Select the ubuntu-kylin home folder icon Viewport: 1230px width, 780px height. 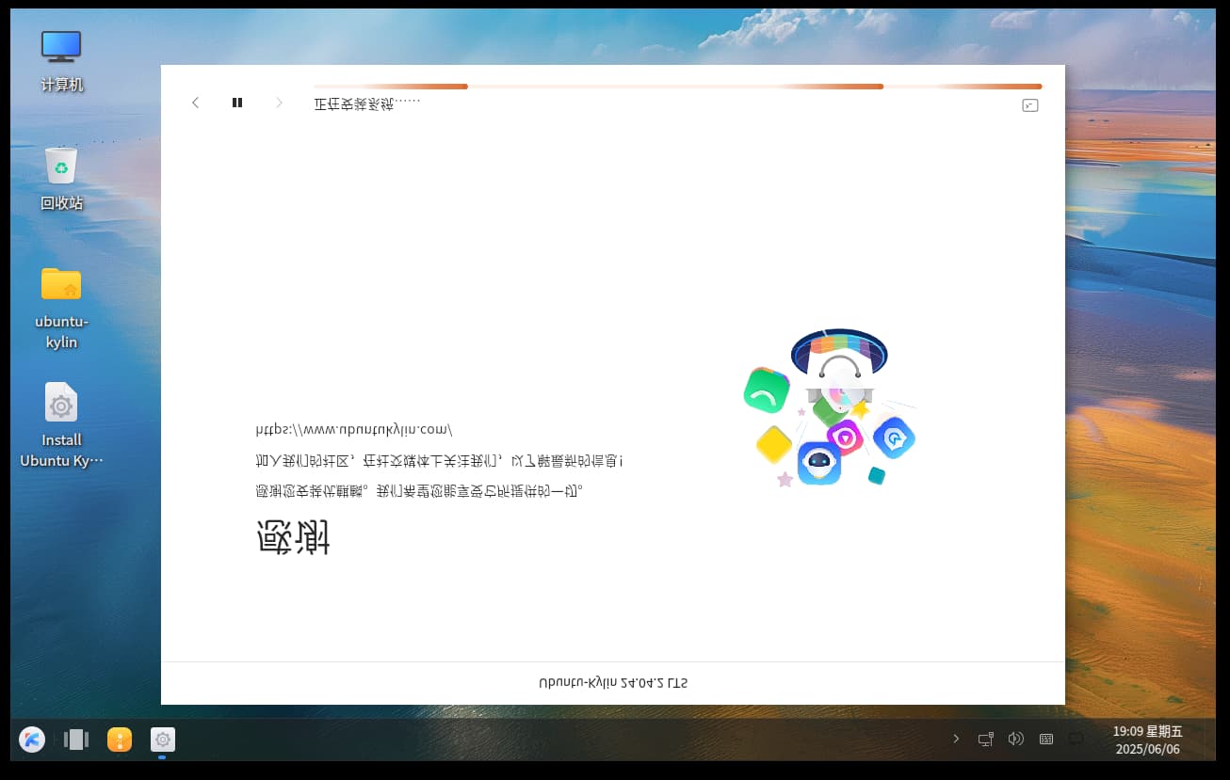coord(61,308)
